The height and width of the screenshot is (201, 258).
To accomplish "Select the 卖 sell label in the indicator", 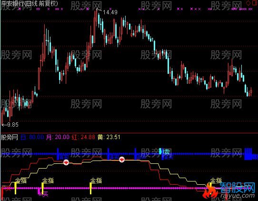I will [x=167, y=152].
